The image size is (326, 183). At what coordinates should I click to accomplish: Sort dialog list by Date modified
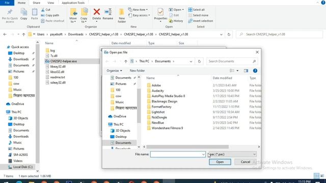pyautogui.click(x=222, y=78)
